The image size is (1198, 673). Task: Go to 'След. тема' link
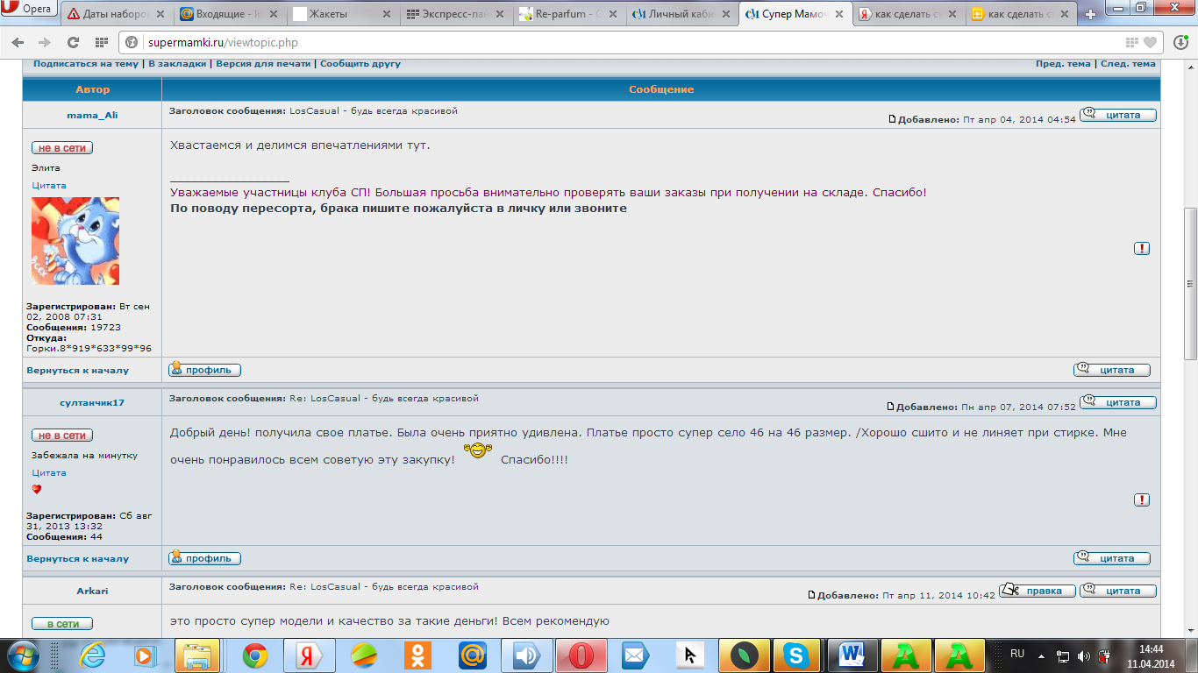click(1128, 64)
